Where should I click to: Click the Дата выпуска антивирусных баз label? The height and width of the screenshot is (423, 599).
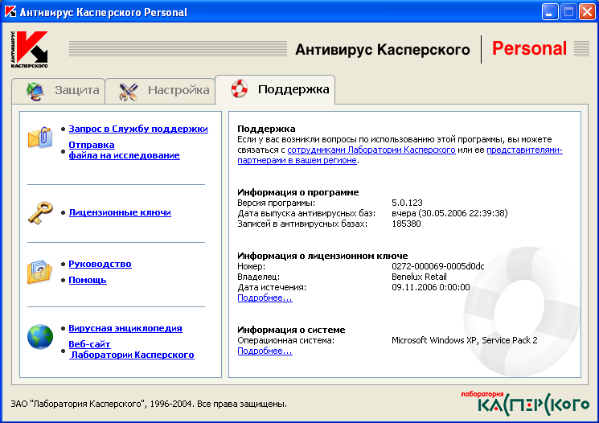point(306,213)
